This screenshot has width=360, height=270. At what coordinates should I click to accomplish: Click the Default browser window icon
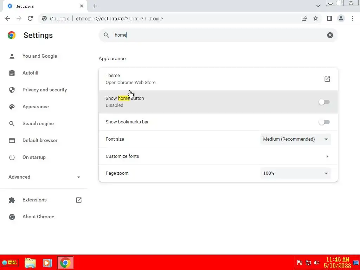point(12,141)
